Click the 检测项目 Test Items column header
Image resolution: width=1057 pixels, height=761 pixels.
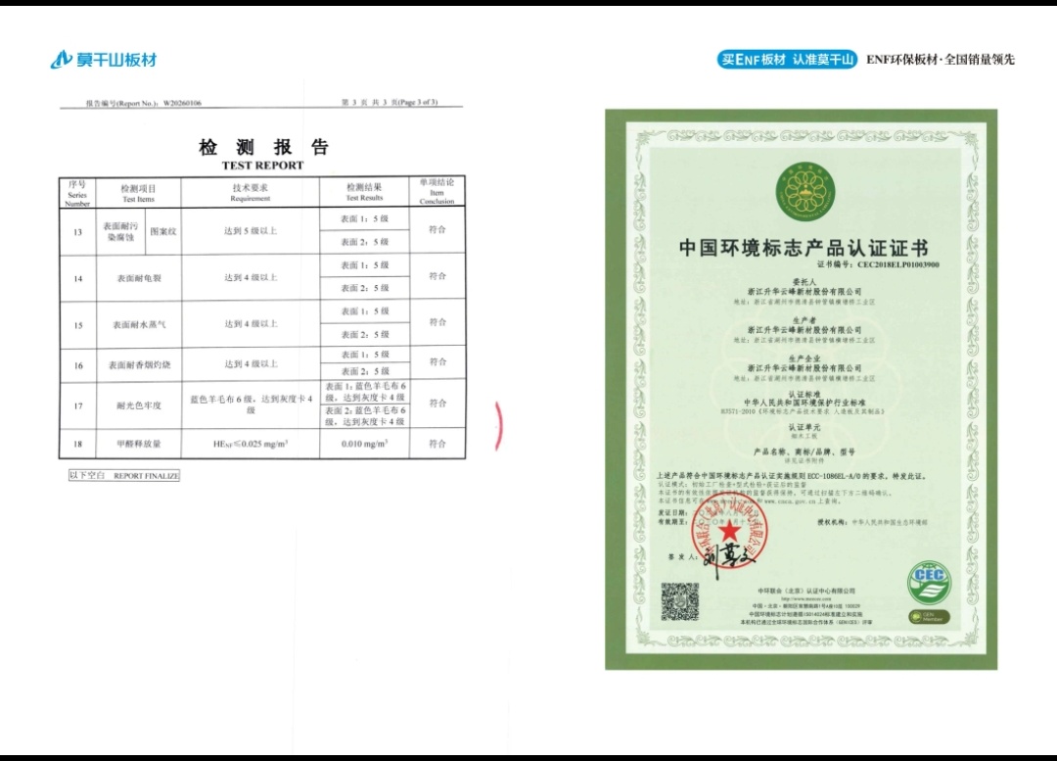pos(138,193)
